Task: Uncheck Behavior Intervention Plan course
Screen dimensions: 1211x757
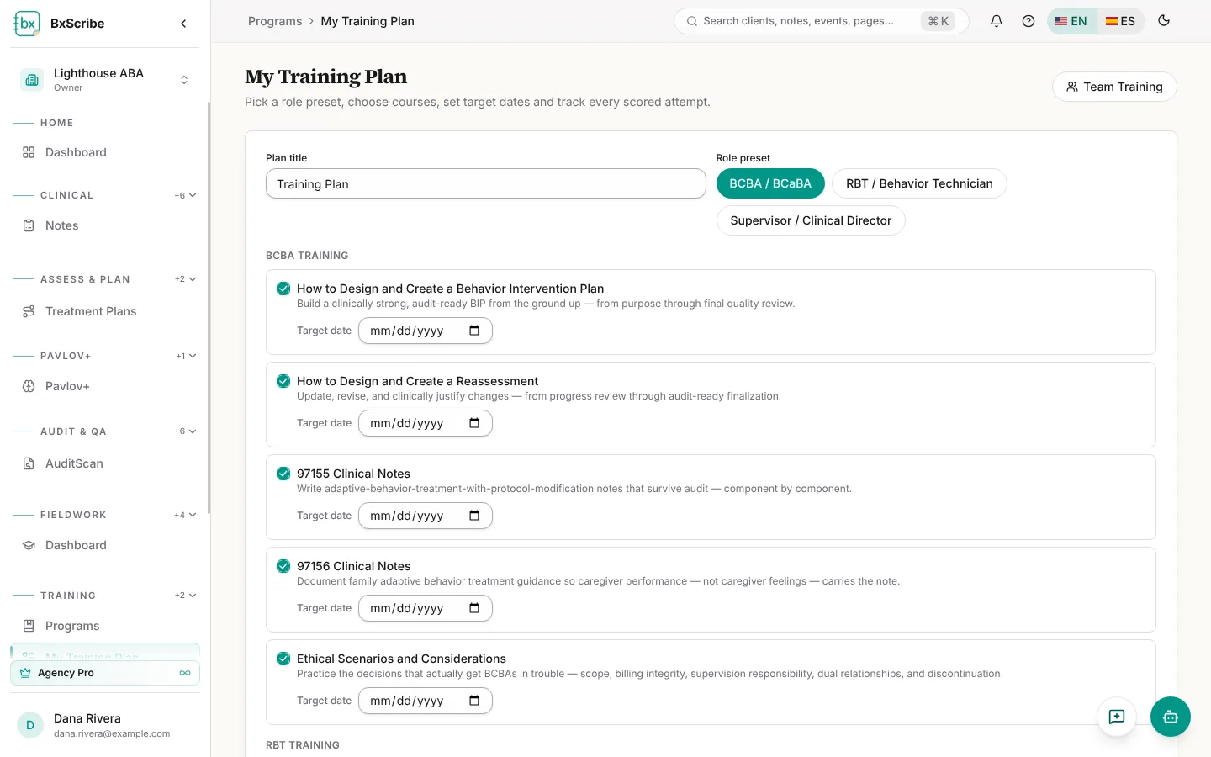Action: [283, 289]
